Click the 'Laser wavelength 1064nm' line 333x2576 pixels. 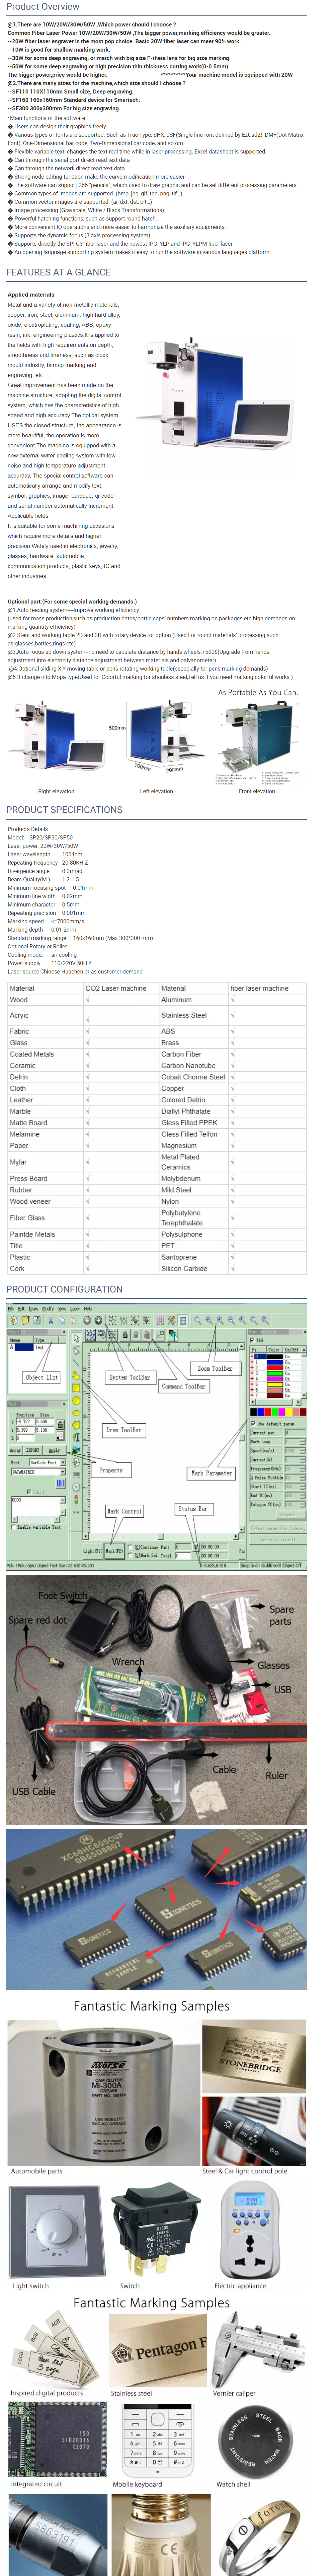[x=45, y=854]
